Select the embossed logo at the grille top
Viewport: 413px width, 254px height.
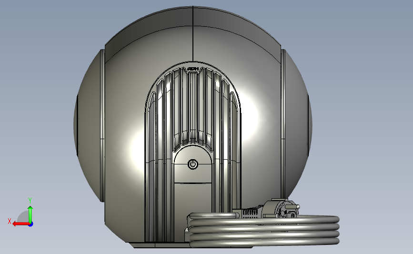click(193, 69)
